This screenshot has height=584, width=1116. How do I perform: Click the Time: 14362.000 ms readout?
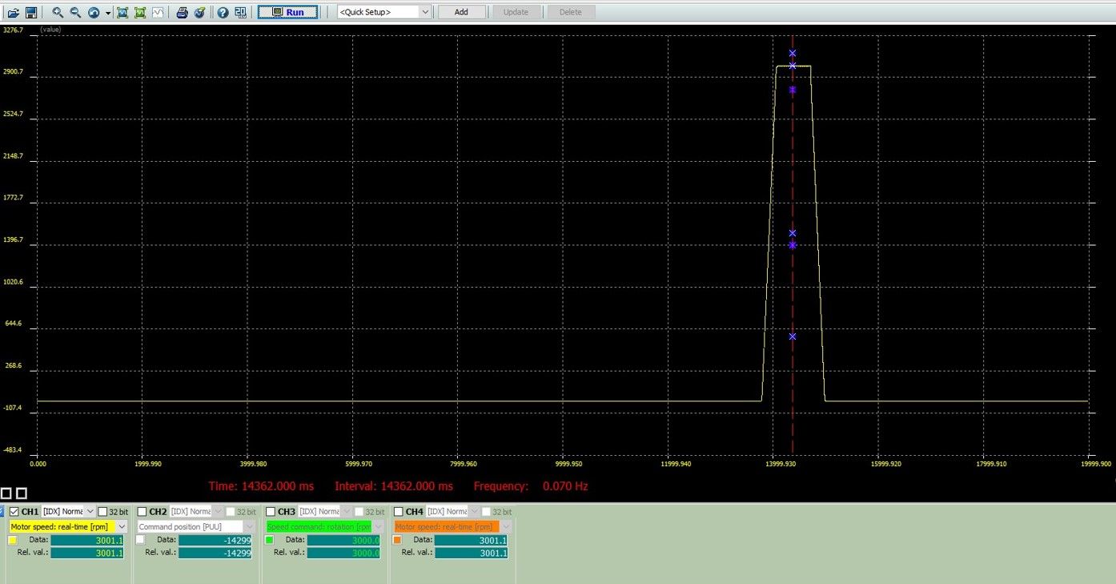261,486
